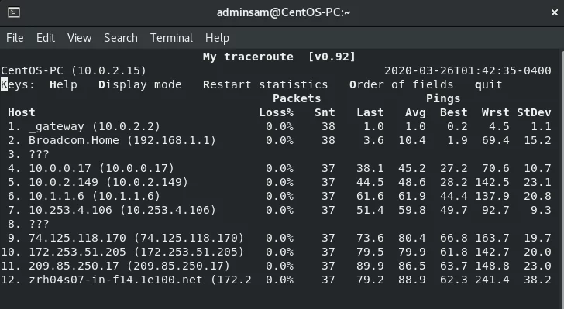The height and width of the screenshot is (309, 564).
Task: Open the Edit menu
Action: click(x=46, y=38)
